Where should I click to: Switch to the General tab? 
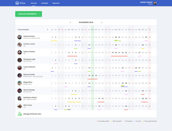(x=34, y=3)
